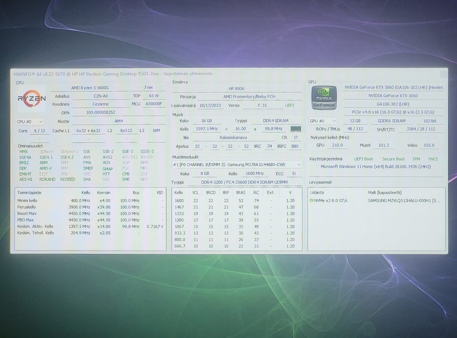Click the 3584 / 28 / 112 shader count value

pyautogui.click(x=421, y=129)
